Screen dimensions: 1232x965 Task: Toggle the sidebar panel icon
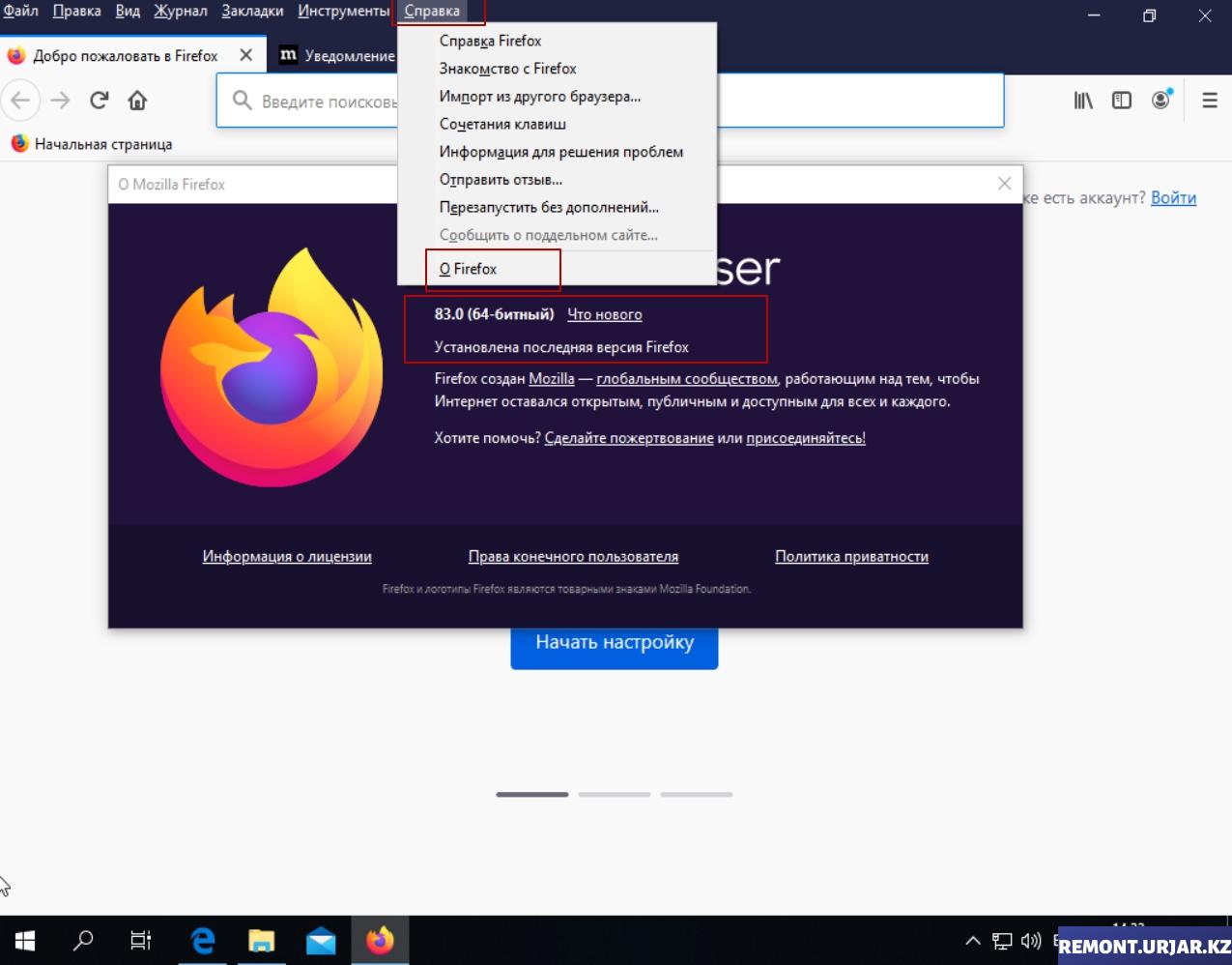pyautogui.click(x=1122, y=101)
